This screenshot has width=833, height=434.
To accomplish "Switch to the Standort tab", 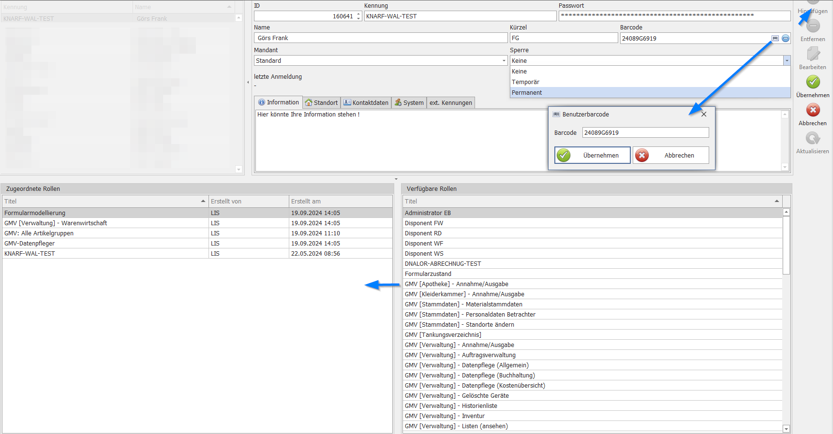I will (x=322, y=103).
